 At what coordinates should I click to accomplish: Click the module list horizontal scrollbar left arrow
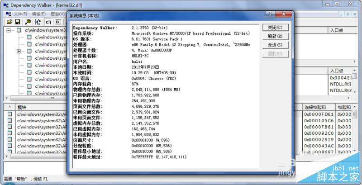point(6,156)
